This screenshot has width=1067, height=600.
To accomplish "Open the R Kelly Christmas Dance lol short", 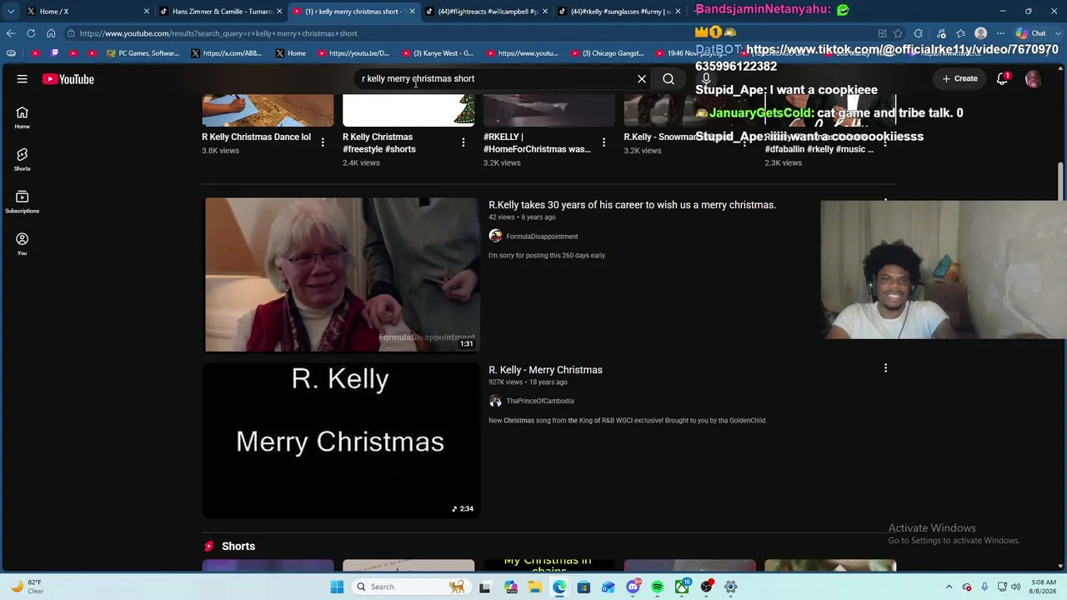I will tap(256, 137).
